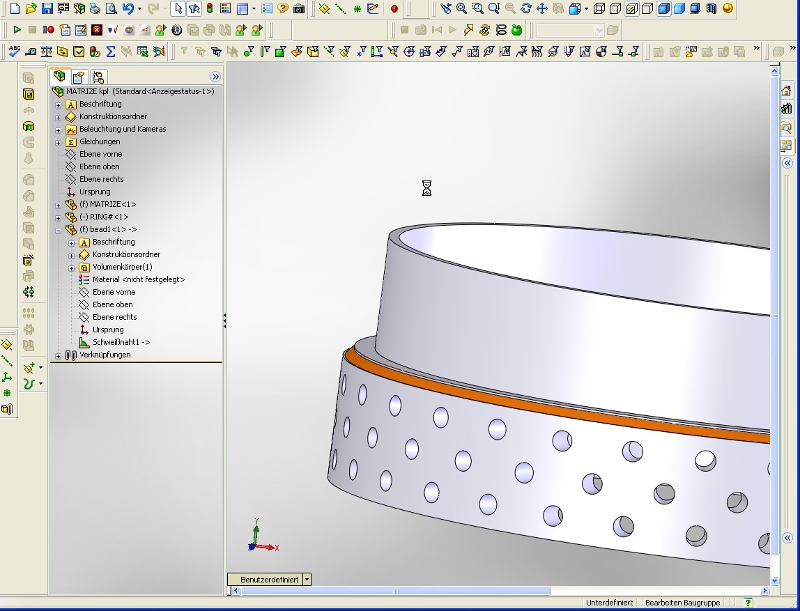Click the Spell Check ABC icon

(x=14, y=52)
